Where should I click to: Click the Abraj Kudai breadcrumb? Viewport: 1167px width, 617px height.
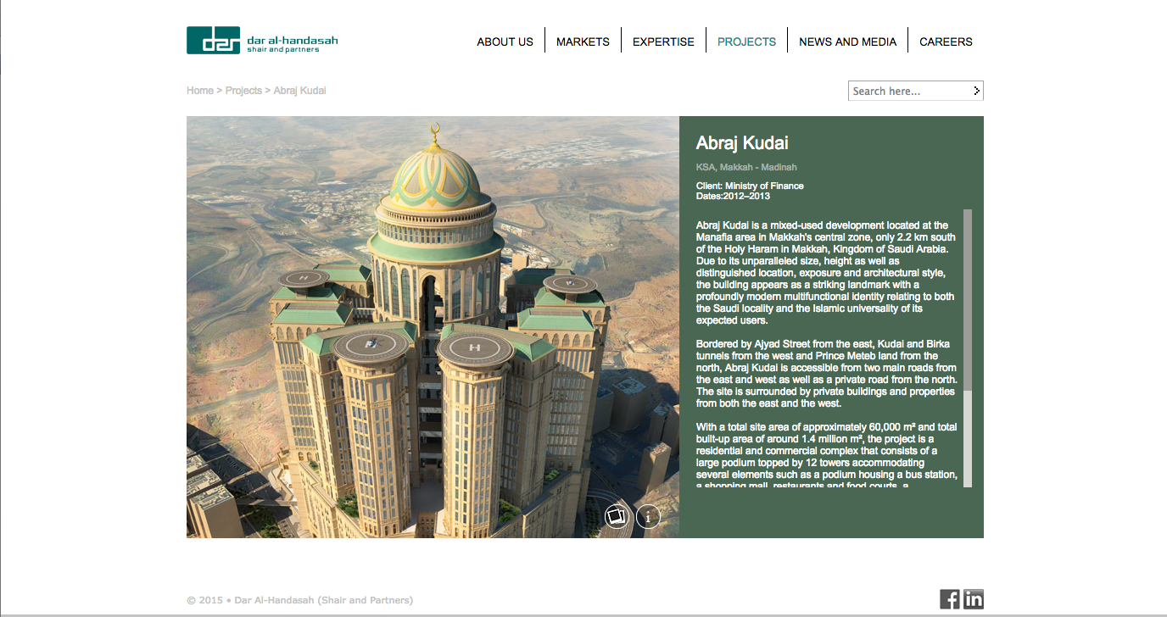(x=299, y=91)
